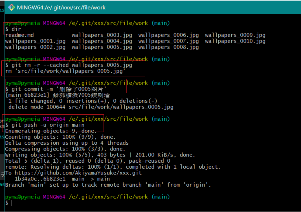Click the last pyma@pymeia prompt line
Screen dimensions: 301x212
87,197
